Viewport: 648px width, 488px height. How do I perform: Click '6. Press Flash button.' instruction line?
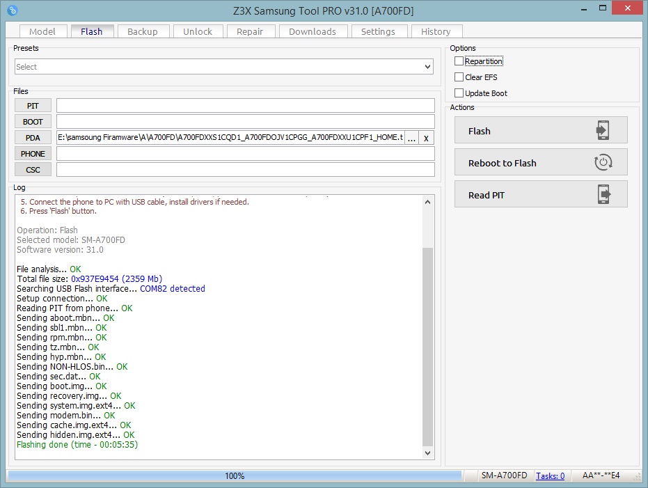(x=58, y=211)
